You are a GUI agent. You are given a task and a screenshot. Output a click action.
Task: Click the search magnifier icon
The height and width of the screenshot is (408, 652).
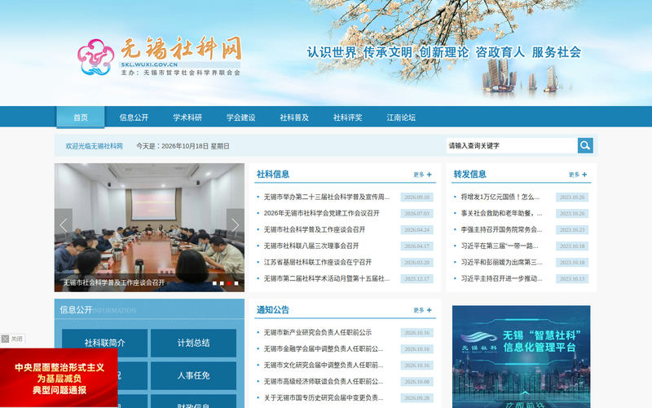tap(585, 146)
